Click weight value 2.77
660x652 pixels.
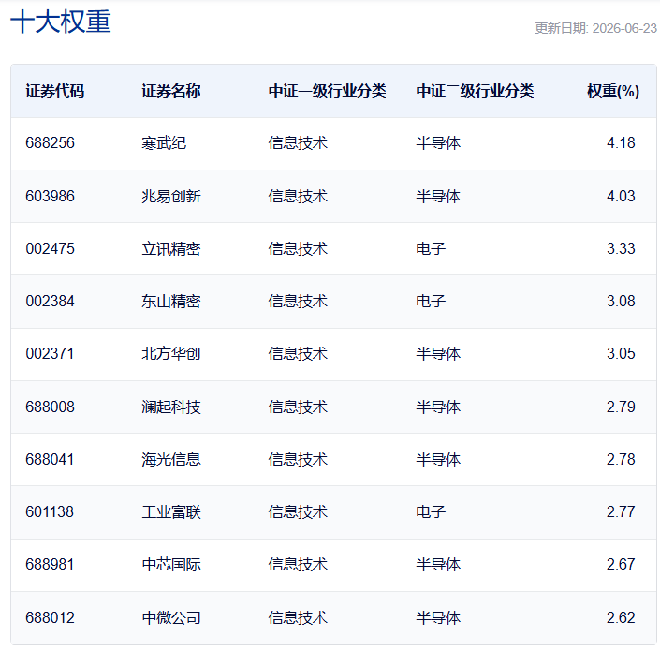pyautogui.click(x=621, y=512)
